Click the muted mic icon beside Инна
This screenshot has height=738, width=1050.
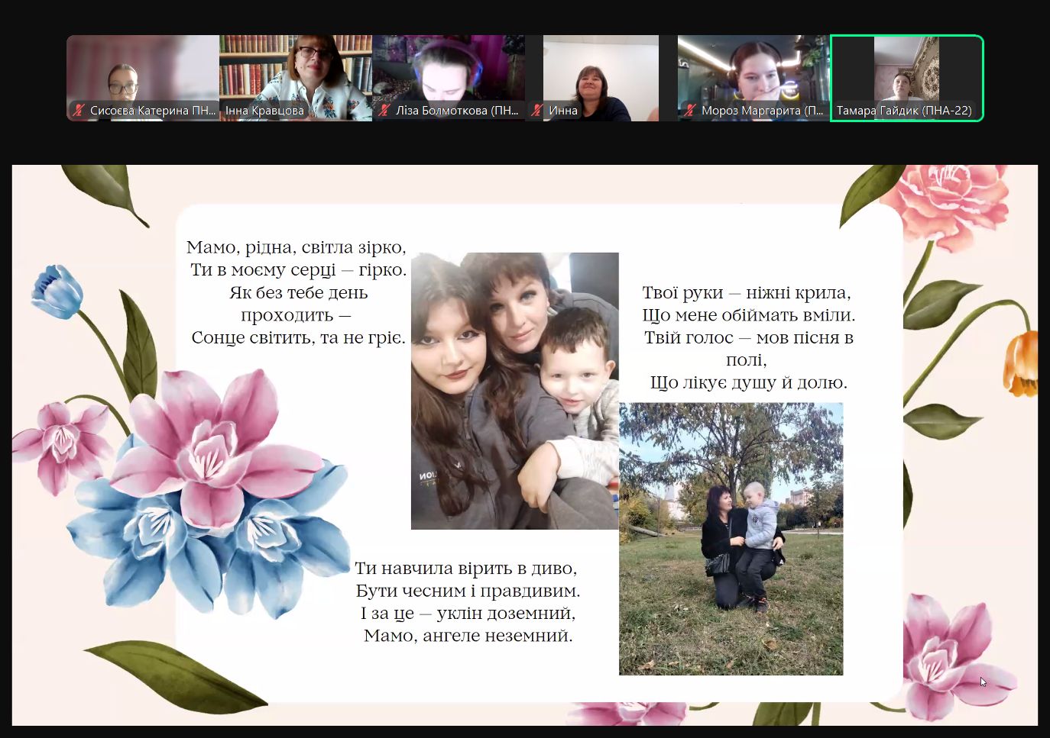pyautogui.click(x=537, y=111)
